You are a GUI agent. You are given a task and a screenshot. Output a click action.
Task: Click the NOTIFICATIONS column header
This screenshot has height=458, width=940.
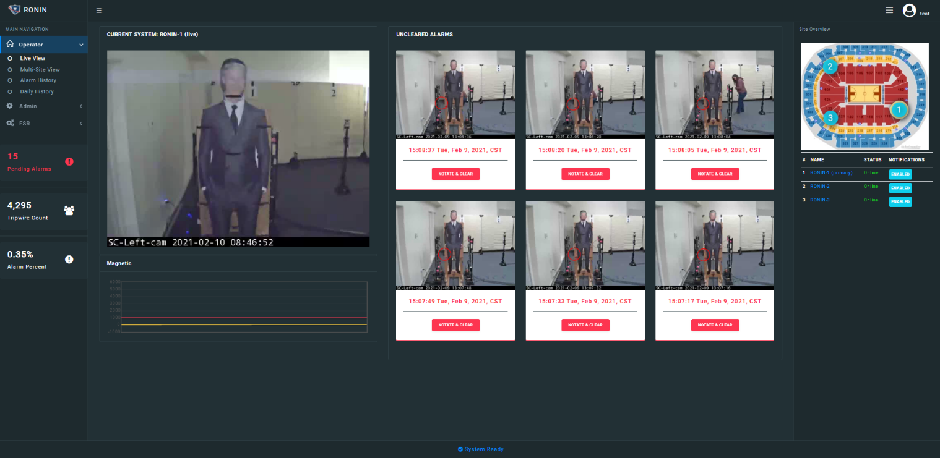[907, 159]
